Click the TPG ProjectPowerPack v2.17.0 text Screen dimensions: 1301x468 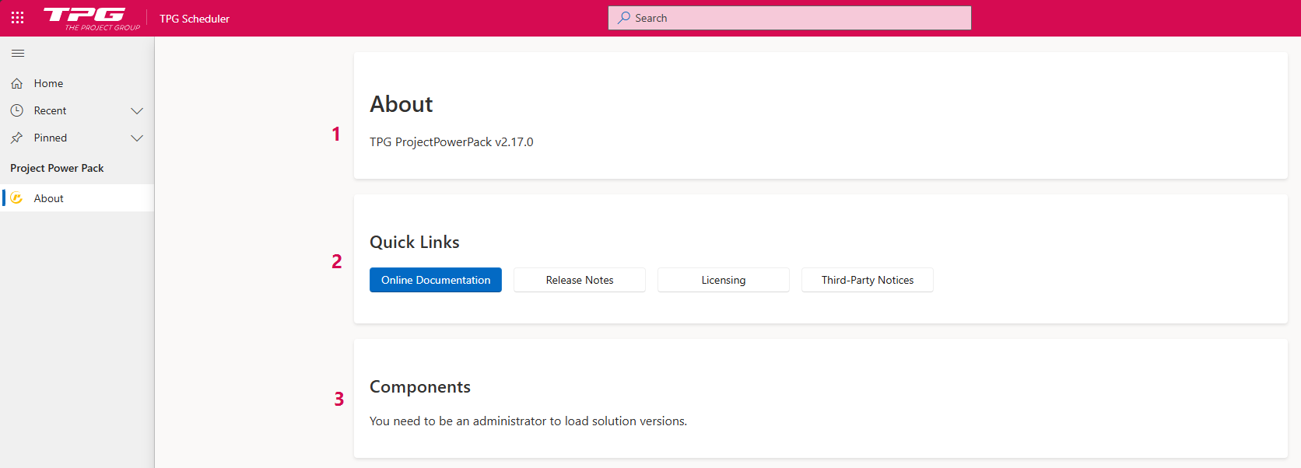click(x=451, y=142)
